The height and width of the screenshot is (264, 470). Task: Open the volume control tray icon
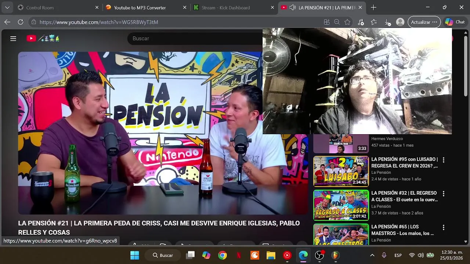click(421, 255)
